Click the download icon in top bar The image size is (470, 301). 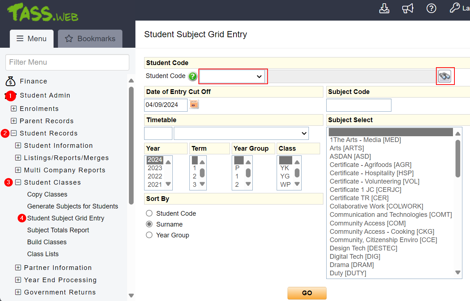pos(384,8)
